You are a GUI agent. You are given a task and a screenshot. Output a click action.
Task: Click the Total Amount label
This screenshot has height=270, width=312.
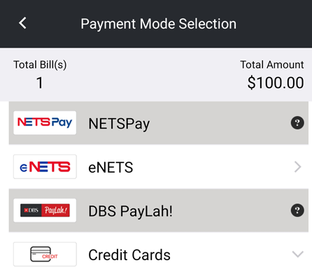[x=272, y=64]
